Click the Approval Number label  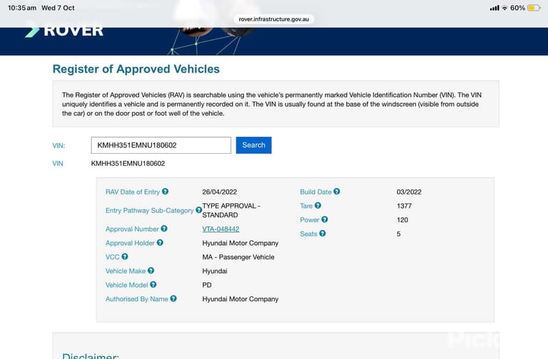coord(132,229)
